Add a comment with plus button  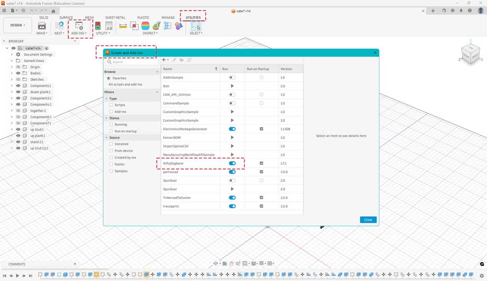[75, 264]
